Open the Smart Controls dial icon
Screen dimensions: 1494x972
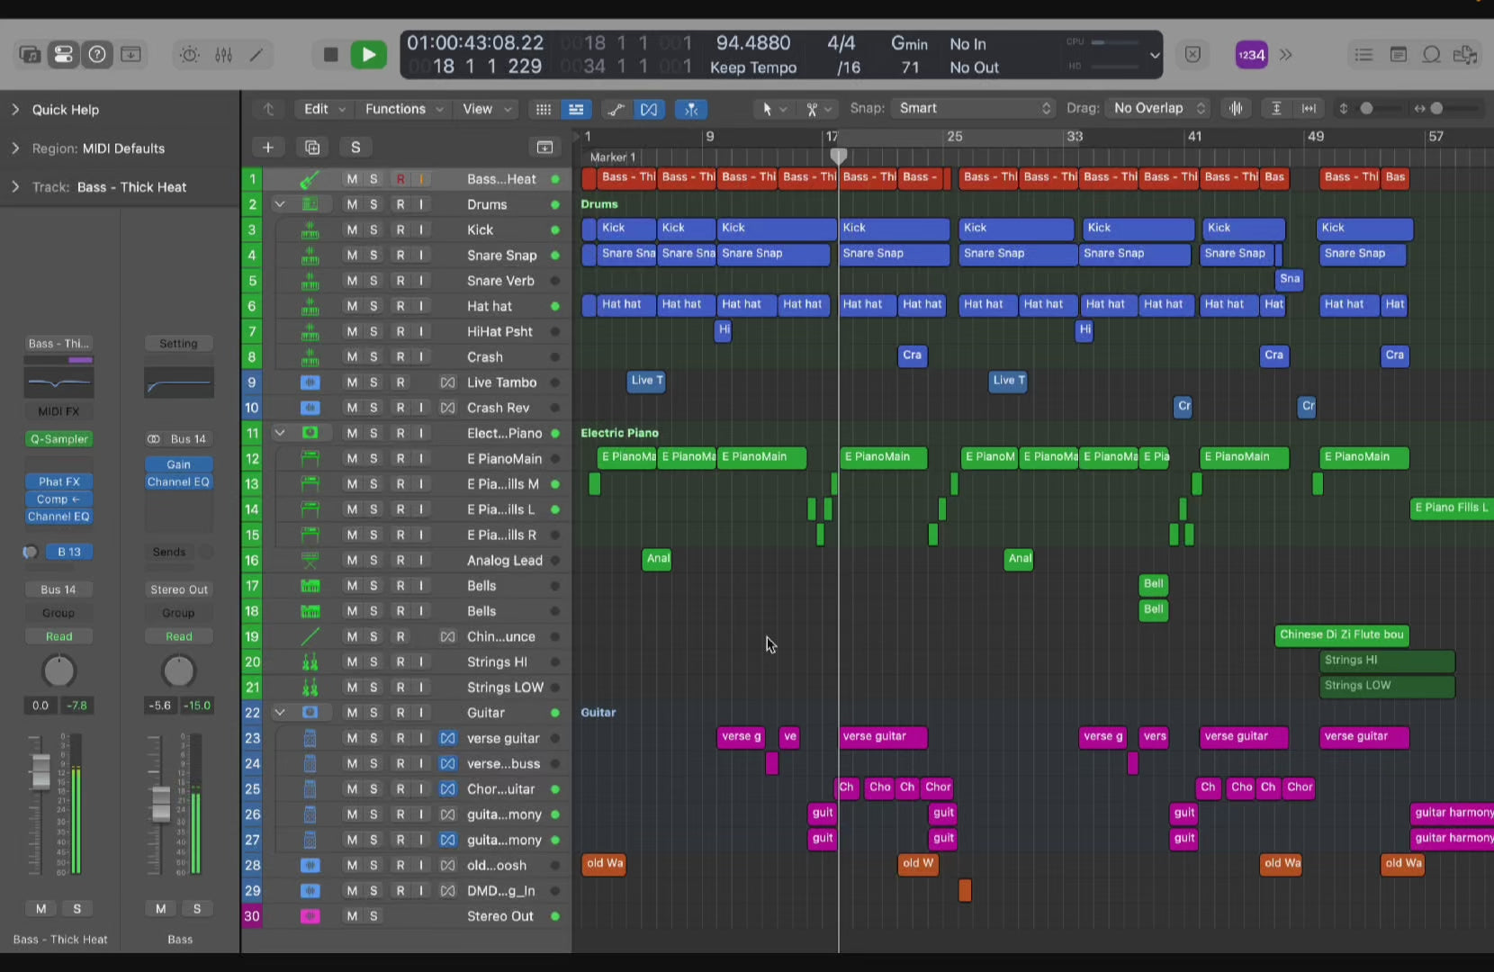(x=190, y=55)
